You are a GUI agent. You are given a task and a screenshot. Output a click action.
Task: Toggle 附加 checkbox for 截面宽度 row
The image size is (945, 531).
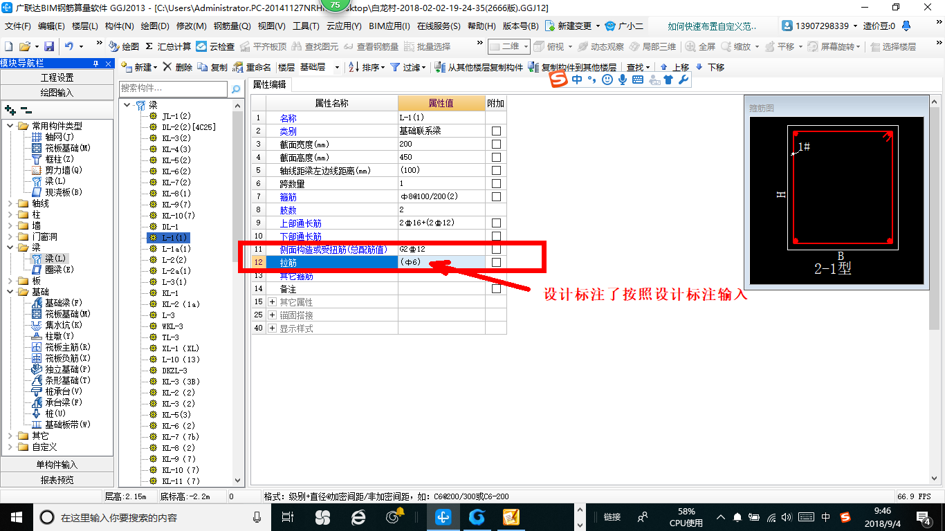(x=496, y=145)
